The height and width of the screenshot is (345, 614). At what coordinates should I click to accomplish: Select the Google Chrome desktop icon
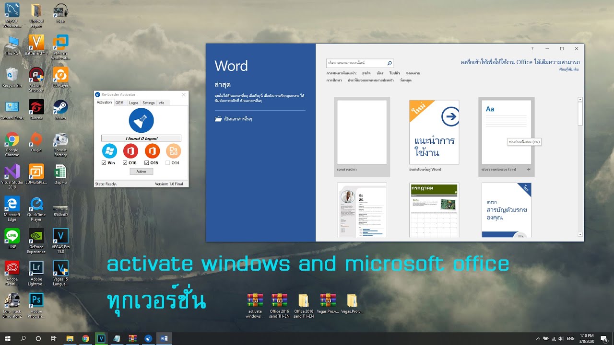point(12,144)
